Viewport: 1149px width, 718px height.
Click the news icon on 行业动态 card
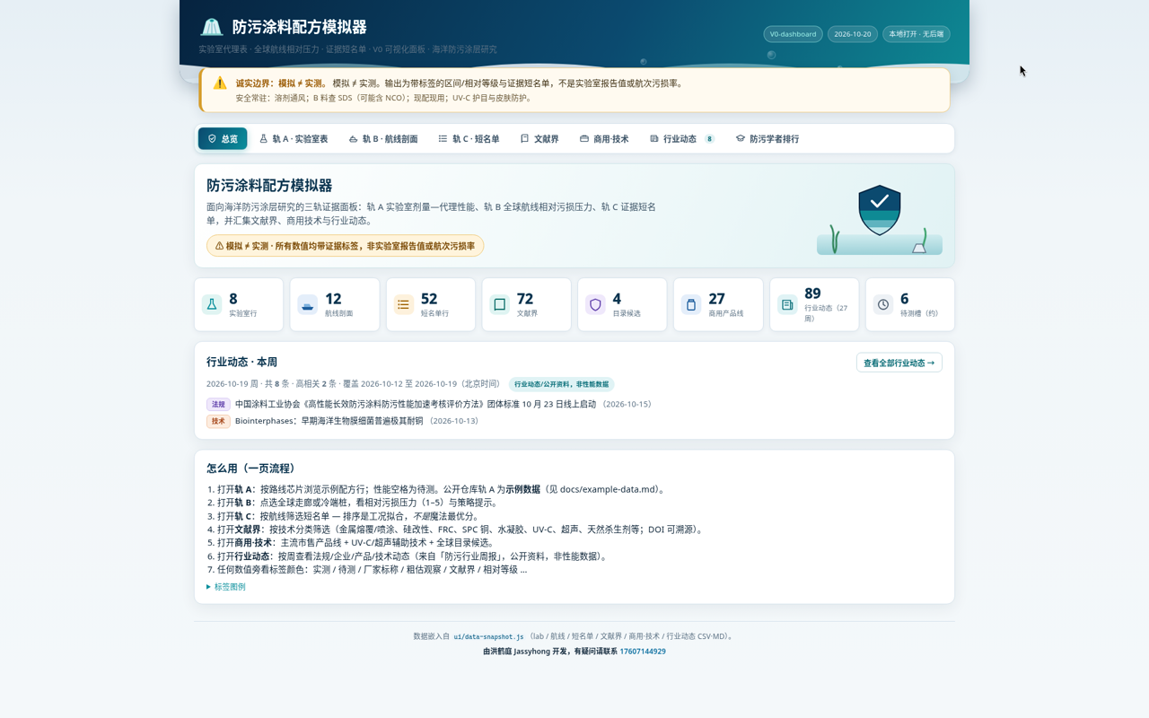(787, 304)
